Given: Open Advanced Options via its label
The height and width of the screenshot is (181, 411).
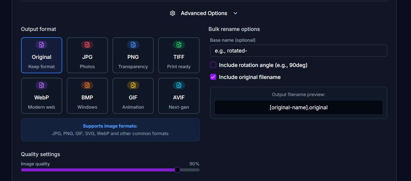Looking at the screenshot, I should [204, 13].
